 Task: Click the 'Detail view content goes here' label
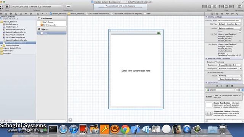[x=136, y=71]
